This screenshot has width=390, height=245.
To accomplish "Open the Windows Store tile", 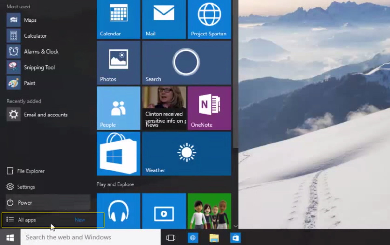I will pos(119,154).
